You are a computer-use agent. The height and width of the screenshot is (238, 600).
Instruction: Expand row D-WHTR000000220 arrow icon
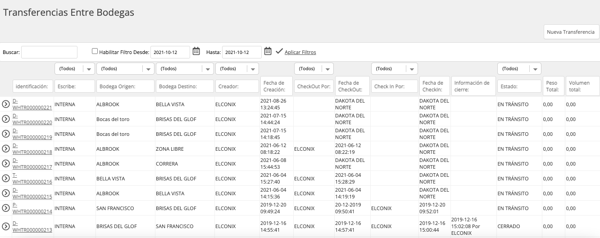click(6, 119)
